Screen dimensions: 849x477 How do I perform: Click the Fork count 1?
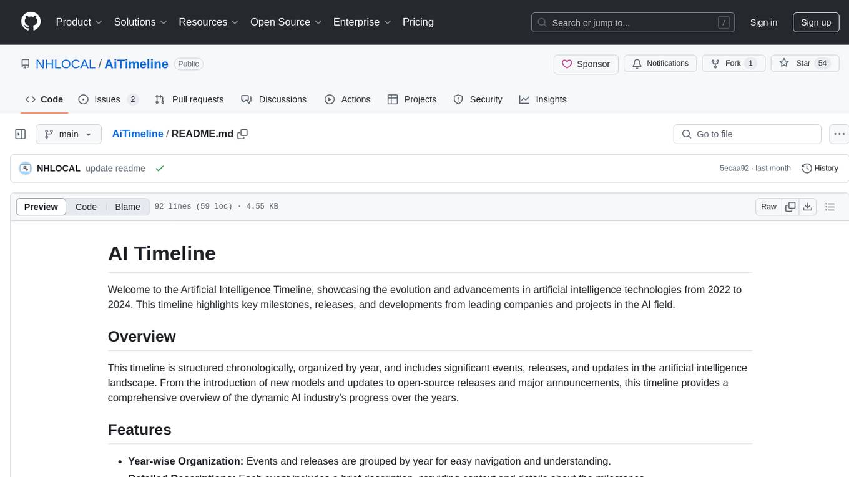[x=751, y=64]
